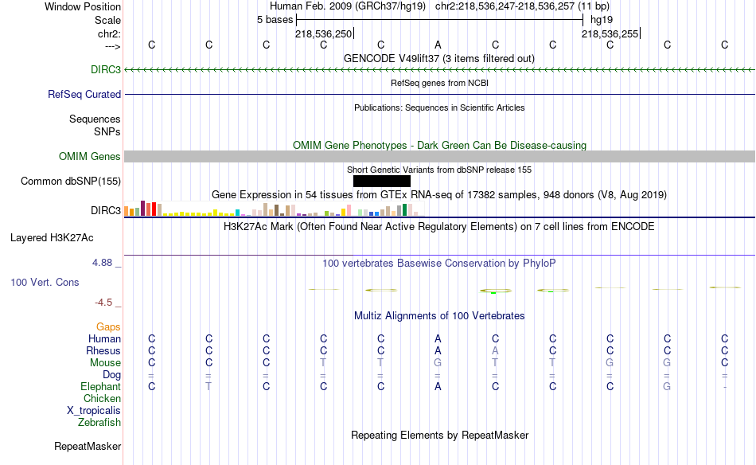The width and height of the screenshot is (756, 465).
Task: Click the cyan bar in GTEx expression chart
Action: coord(237,213)
